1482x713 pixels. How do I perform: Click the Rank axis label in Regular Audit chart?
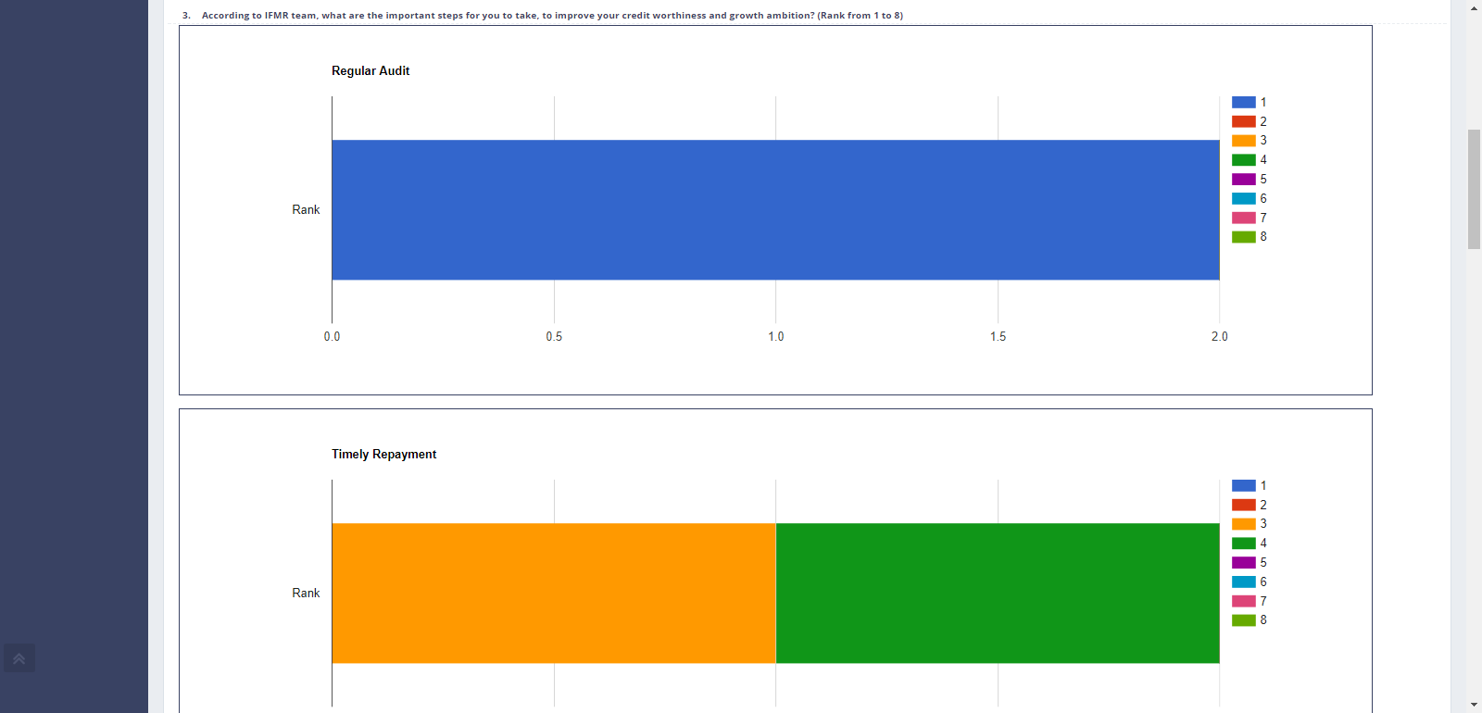click(306, 210)
